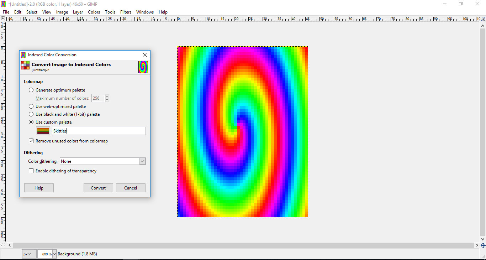
Task: Open the View menu
Action: [x=47, y=12]
